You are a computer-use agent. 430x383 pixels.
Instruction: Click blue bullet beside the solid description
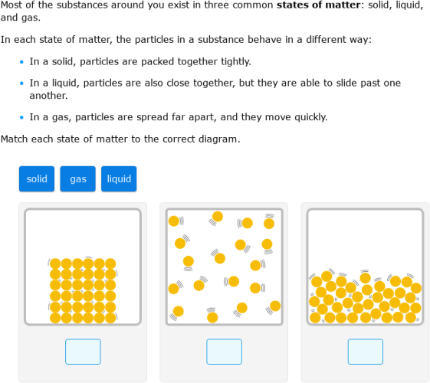point(21,62)
